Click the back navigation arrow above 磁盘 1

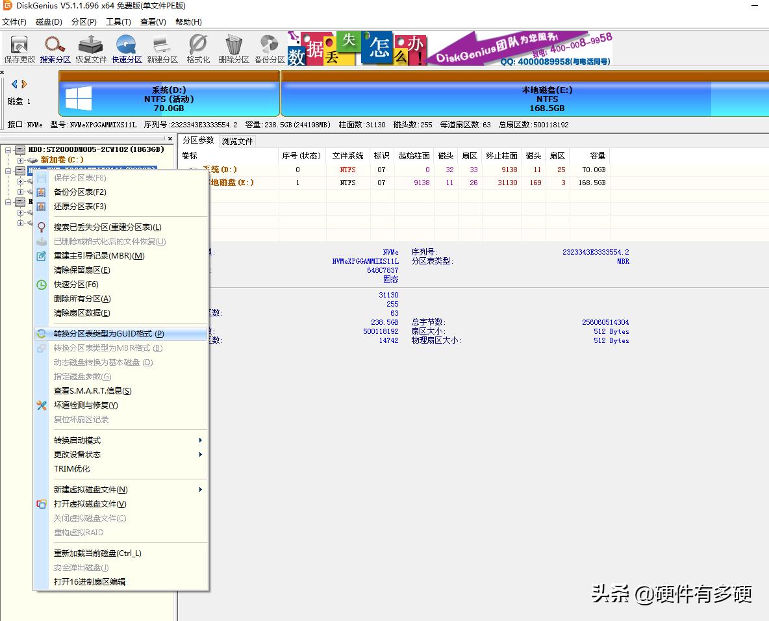(x=15, y=83)
